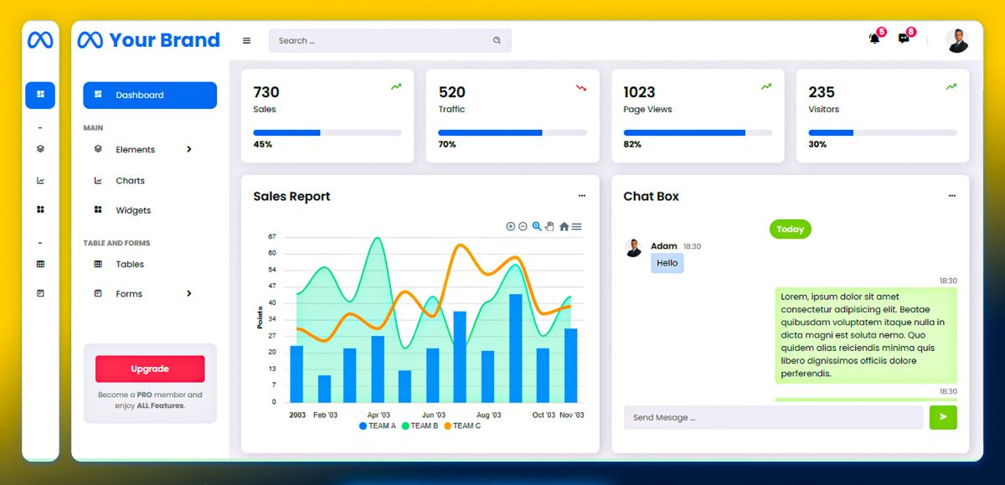
Task: Click the search magnifier icon in the search bar
Action: (x=497, y=40)
